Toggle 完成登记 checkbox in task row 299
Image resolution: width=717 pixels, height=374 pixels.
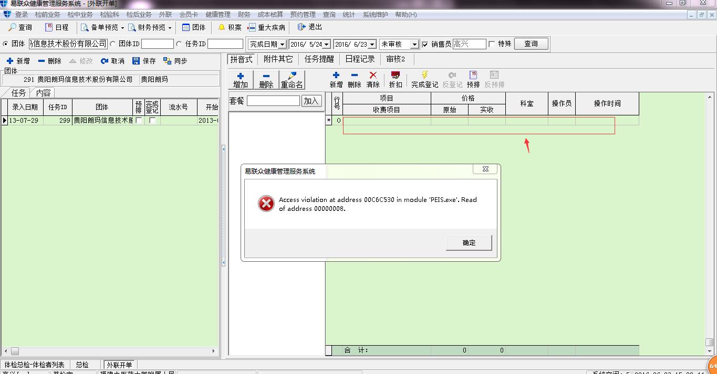152,120
